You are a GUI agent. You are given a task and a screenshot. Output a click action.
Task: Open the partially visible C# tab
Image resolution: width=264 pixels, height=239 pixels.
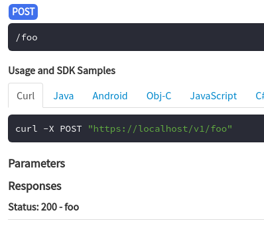259,96
